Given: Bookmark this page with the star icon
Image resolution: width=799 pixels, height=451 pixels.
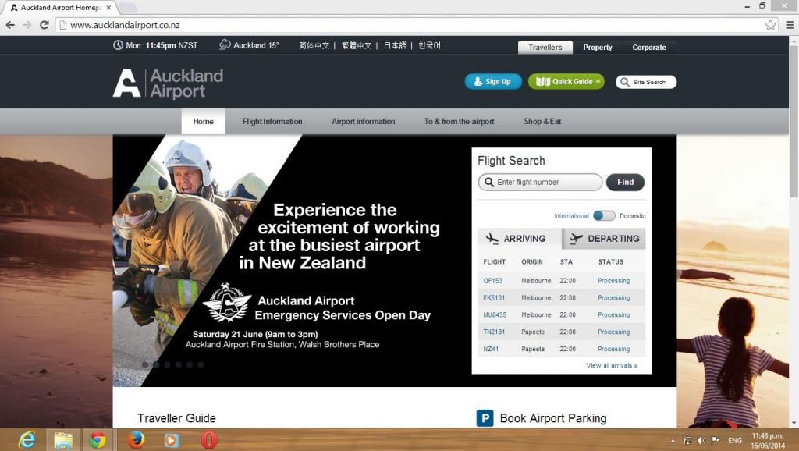Looking at the screenshot, I should pos(770,25).
